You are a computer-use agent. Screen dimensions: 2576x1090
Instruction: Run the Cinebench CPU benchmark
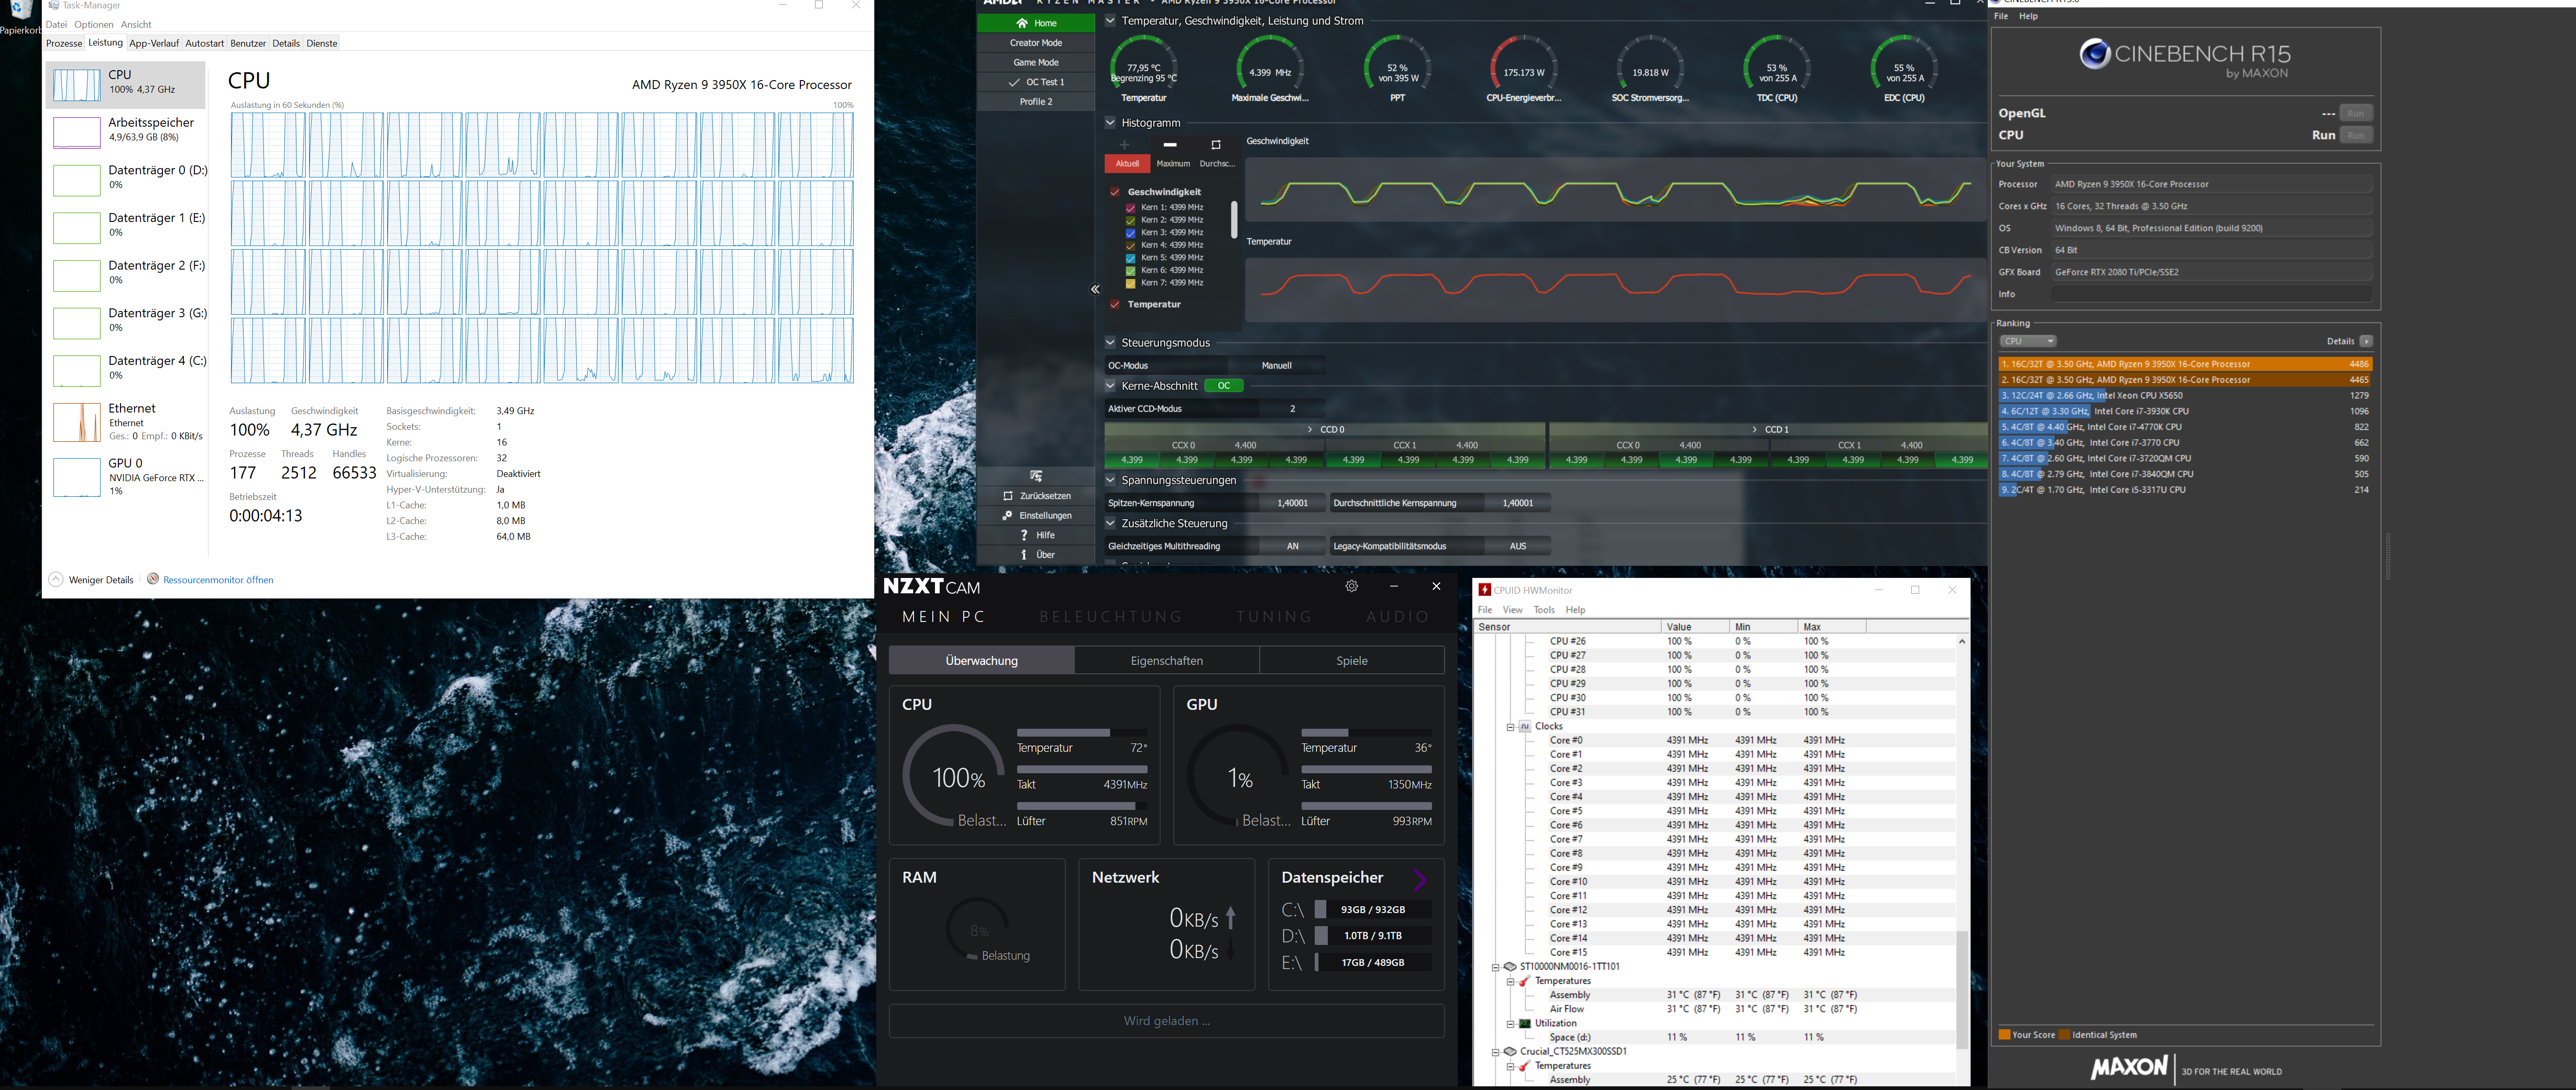coord(2357,136)
